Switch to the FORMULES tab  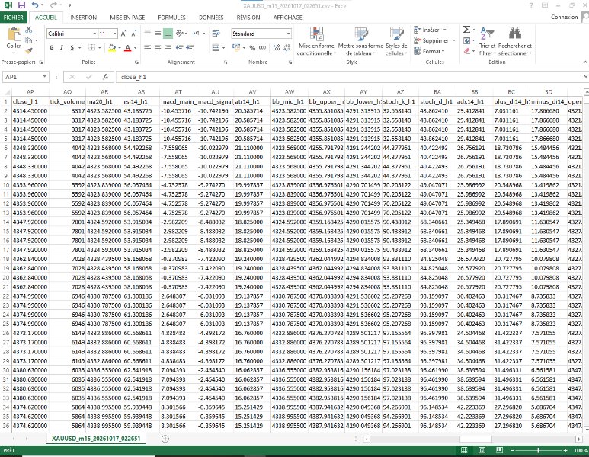coord(171,18)
